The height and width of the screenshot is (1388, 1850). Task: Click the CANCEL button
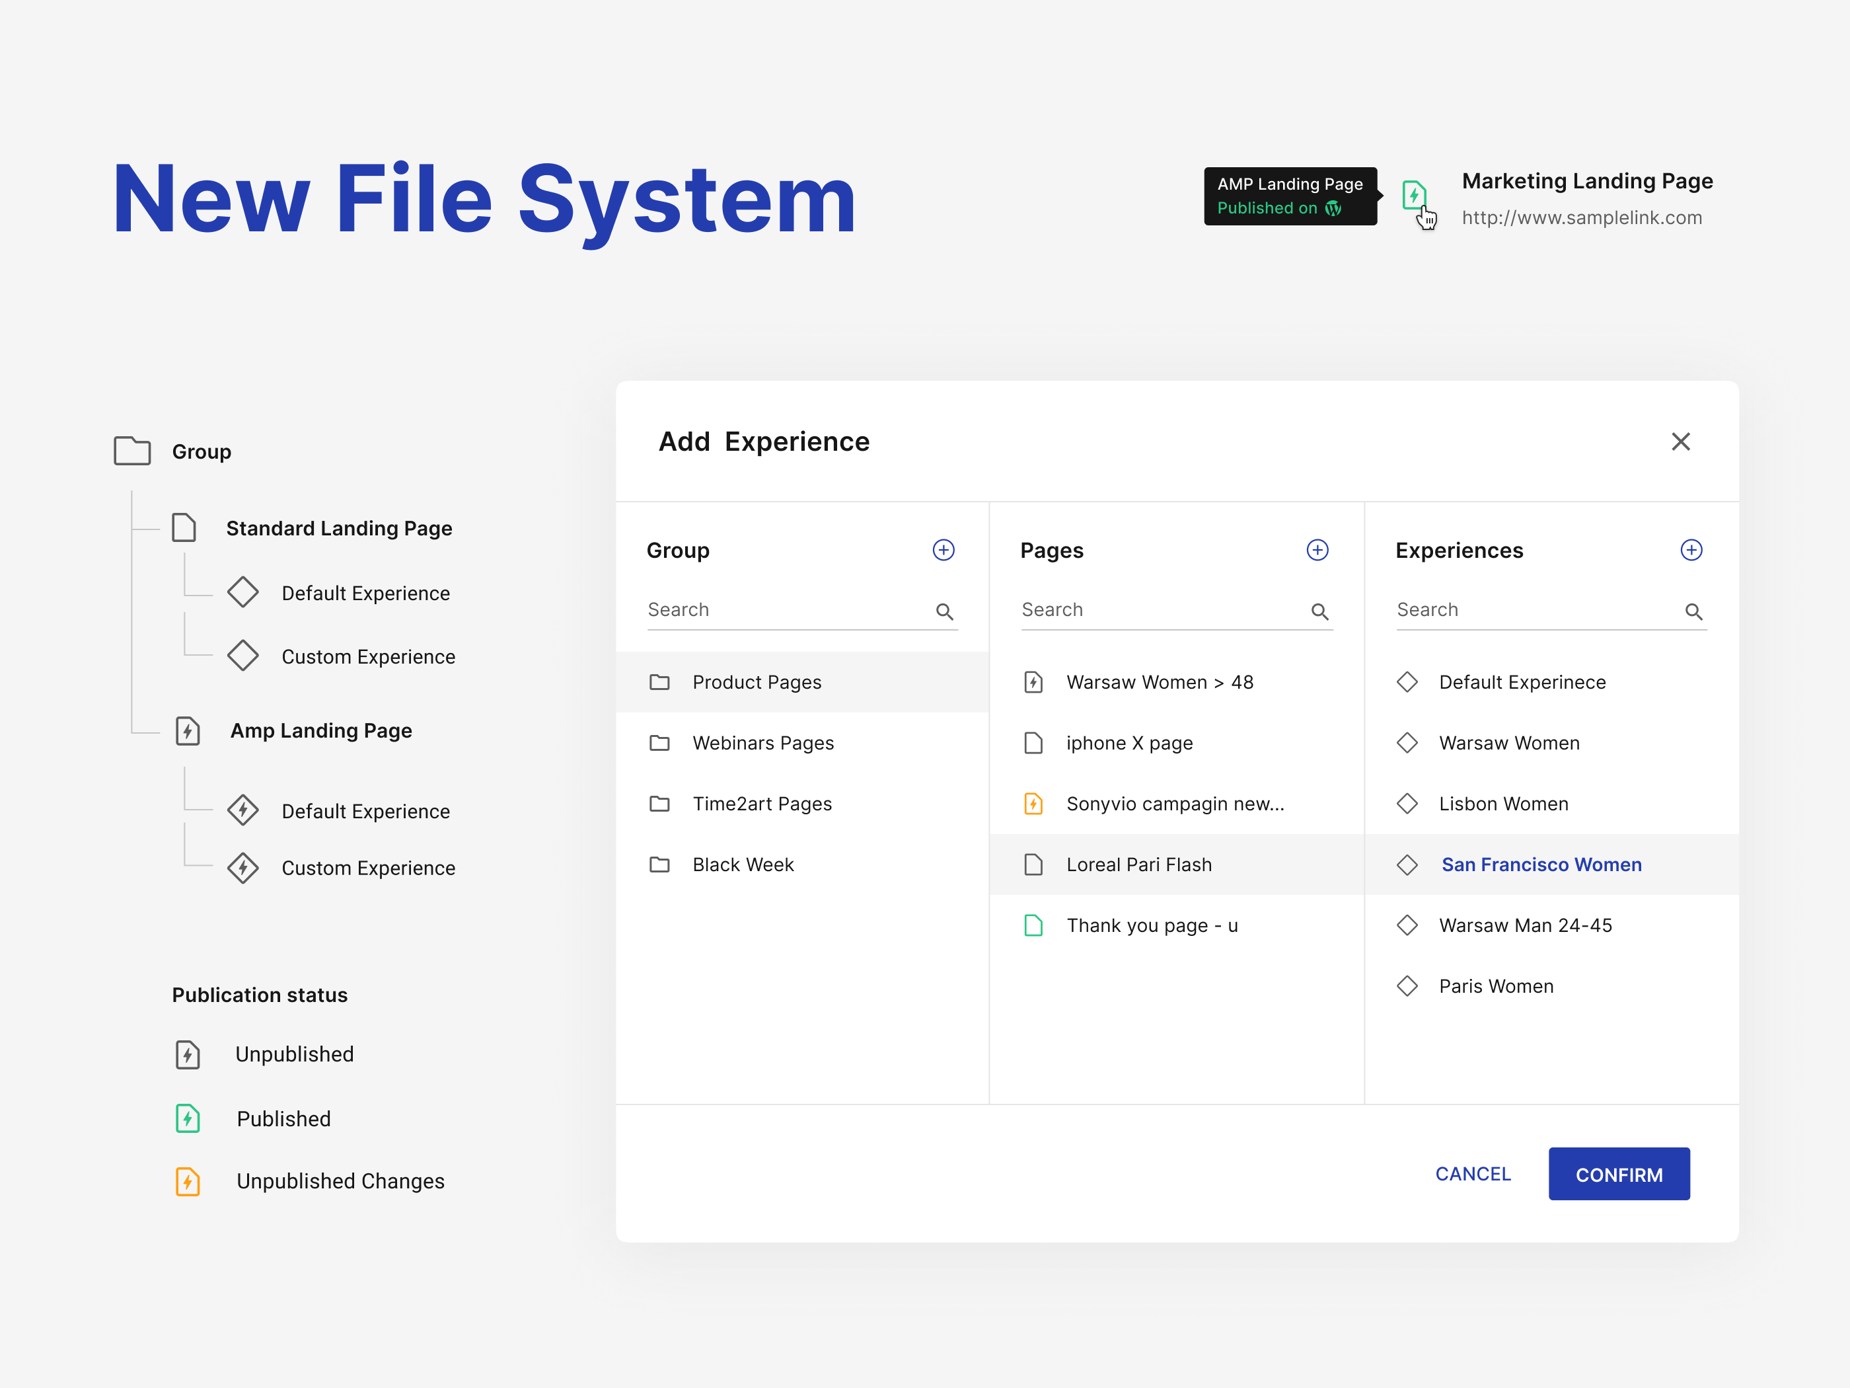[1473, 1174]
